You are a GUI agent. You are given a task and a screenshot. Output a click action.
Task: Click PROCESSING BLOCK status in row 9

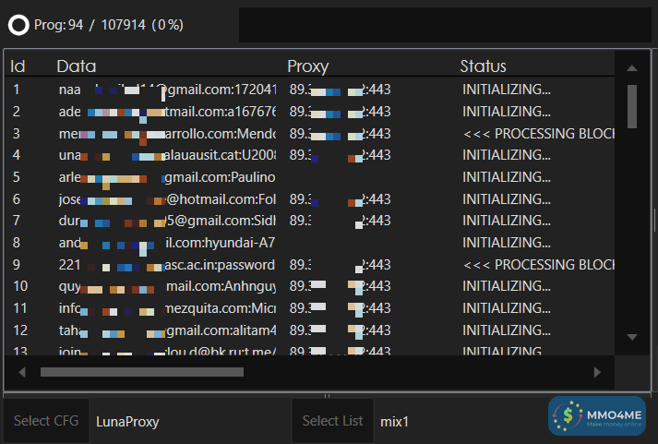tap(538, 265)
